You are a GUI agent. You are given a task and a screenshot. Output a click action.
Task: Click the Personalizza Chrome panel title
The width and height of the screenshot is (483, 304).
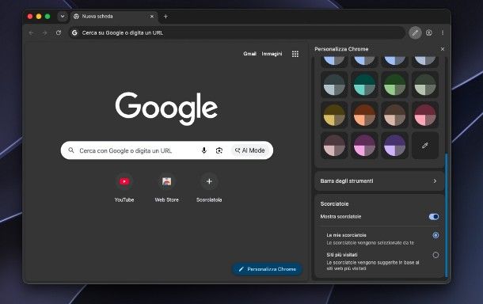(x=341, y=49)
